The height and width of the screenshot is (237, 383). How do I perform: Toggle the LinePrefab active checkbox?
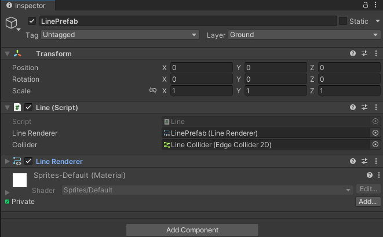(32, 21)
